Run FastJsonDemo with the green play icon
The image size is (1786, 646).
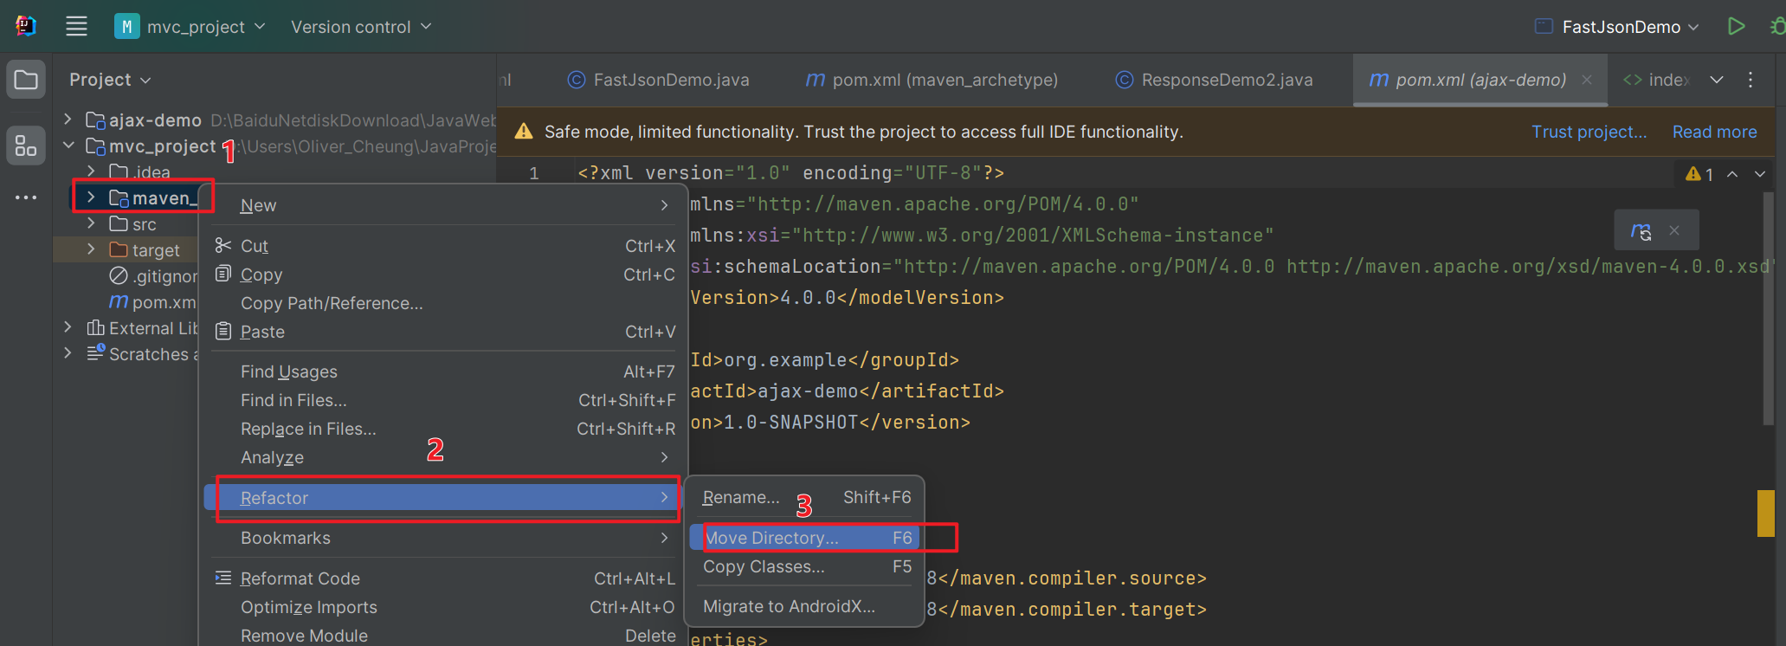(x=1736, y=26)
